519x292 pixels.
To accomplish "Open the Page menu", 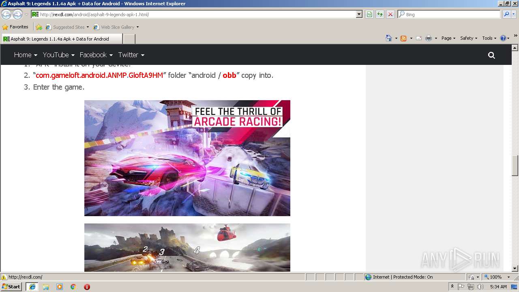I will click(x=448, y=38).
